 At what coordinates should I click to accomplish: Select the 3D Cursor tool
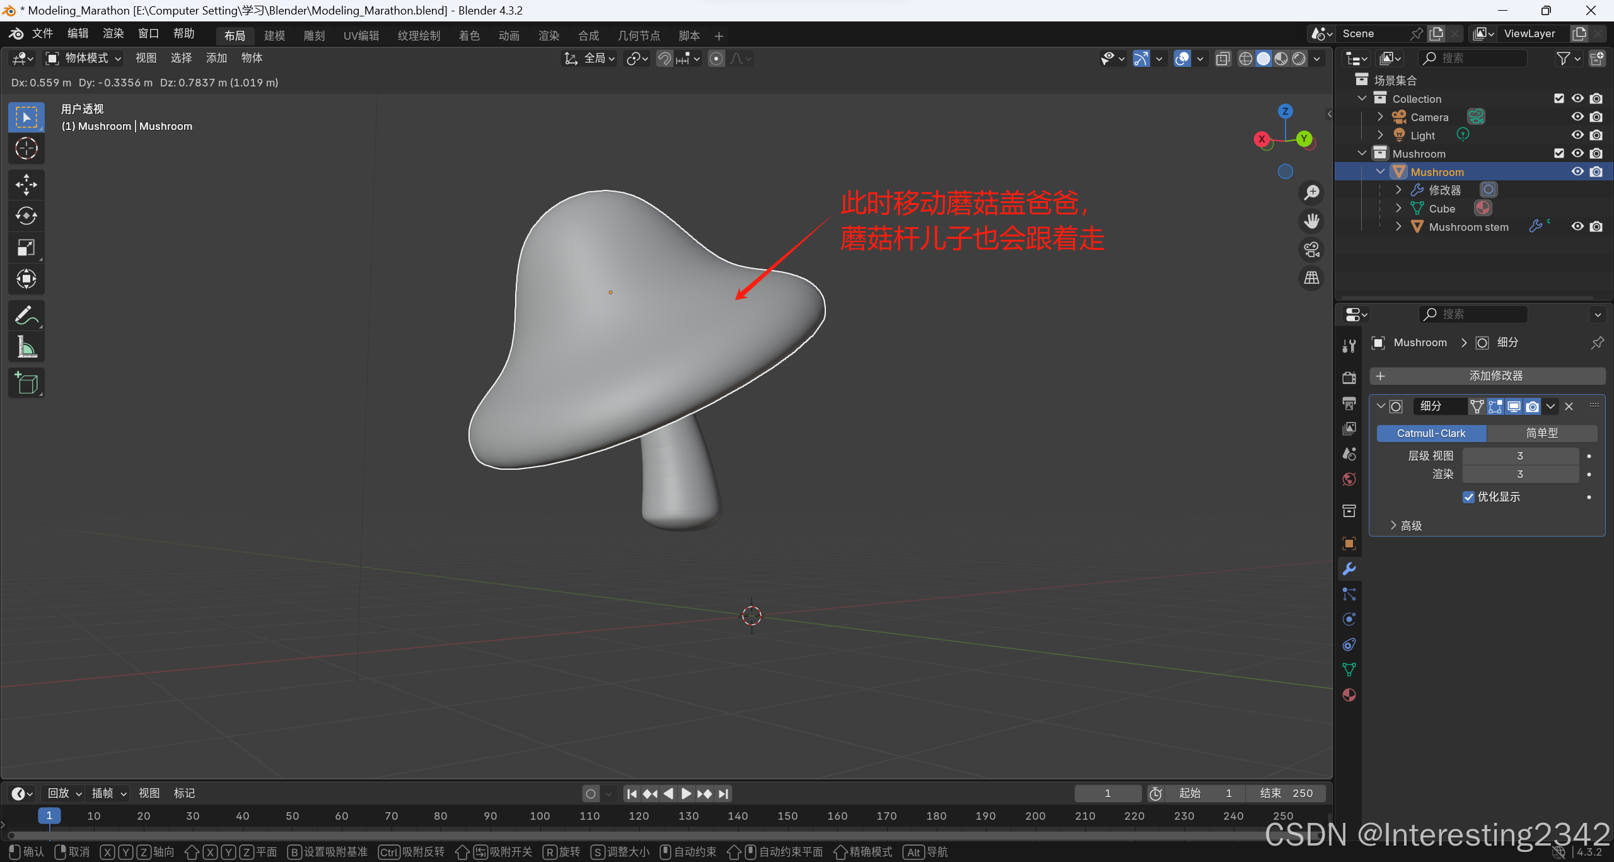pyautogui.click(x=26, y=149)
